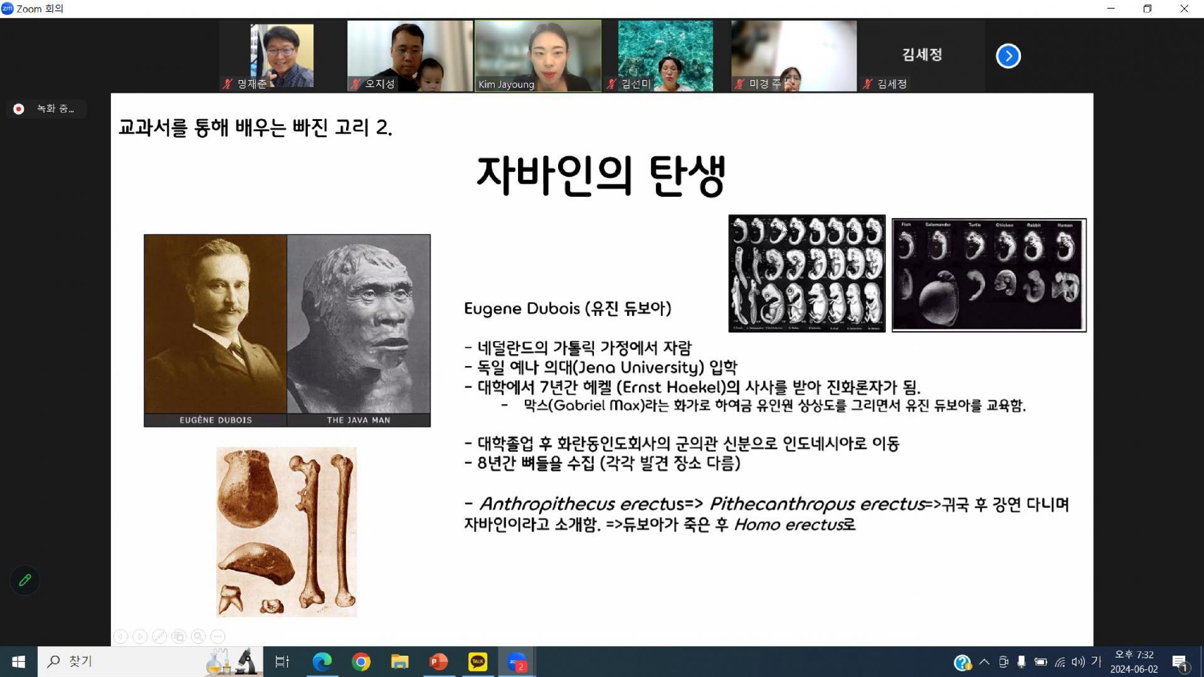This screenshot has height=677, width=1204.
Task: Go to the previous slide arrow
Action: [121, 636]
